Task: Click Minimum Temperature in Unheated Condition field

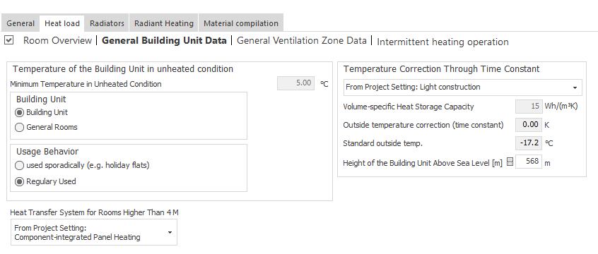Action: click(x=295, y=83)
